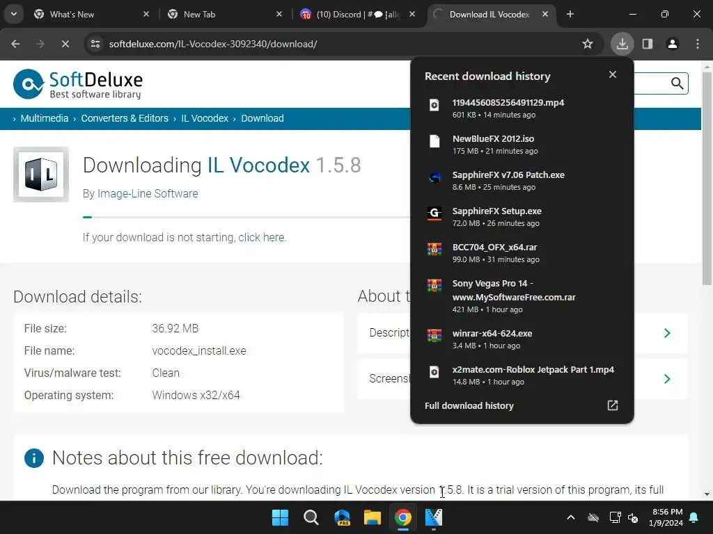Stop the page from loading
Viewport: 713px width, 534px height.
click(65, 44)
